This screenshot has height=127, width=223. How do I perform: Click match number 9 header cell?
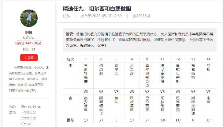[147, 59]
